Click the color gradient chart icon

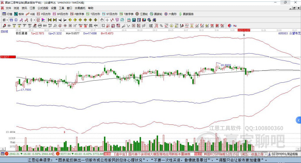click(x=44, y=20)
